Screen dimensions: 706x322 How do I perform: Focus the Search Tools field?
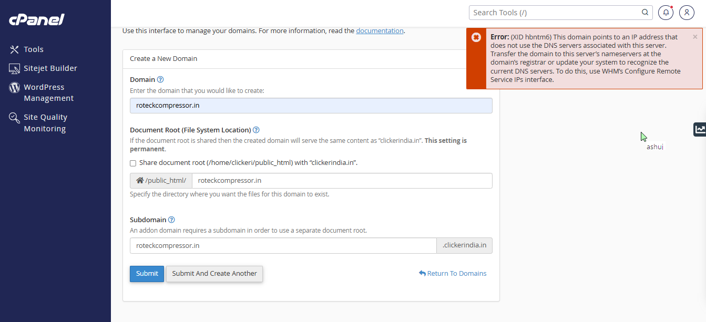point(555,13)
